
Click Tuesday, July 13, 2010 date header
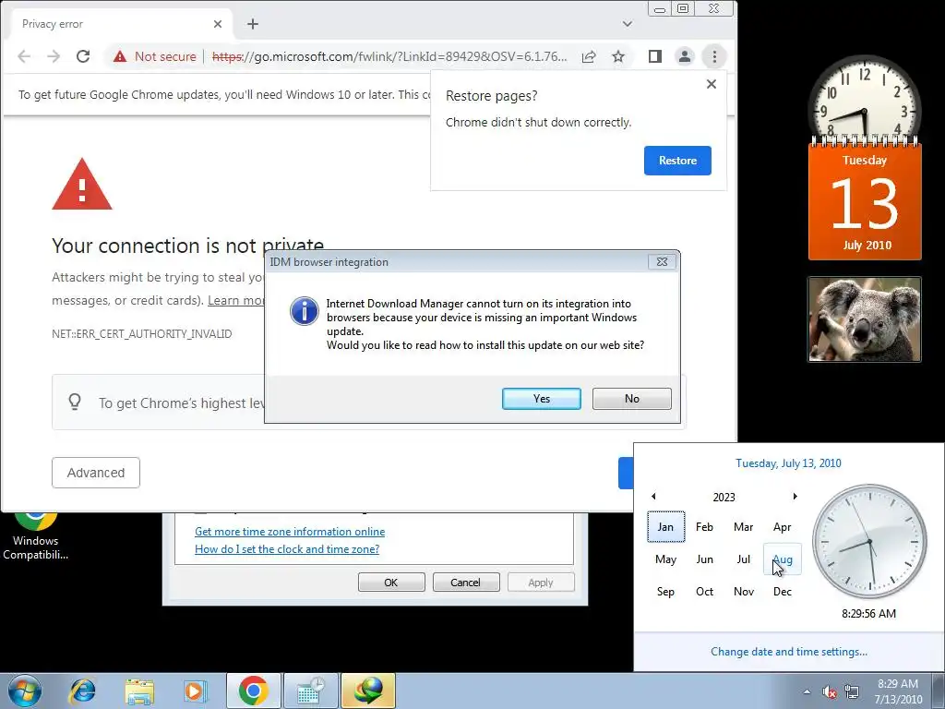pos(788,463)
